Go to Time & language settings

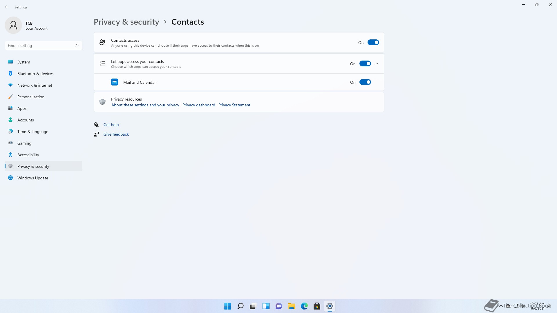[44, 132]
